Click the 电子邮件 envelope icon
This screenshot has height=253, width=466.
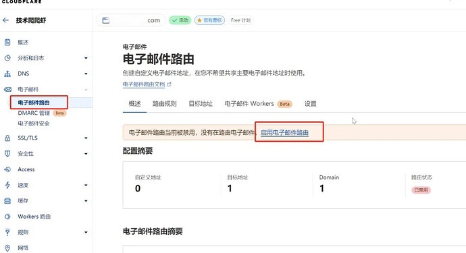[x=7, y=89]
